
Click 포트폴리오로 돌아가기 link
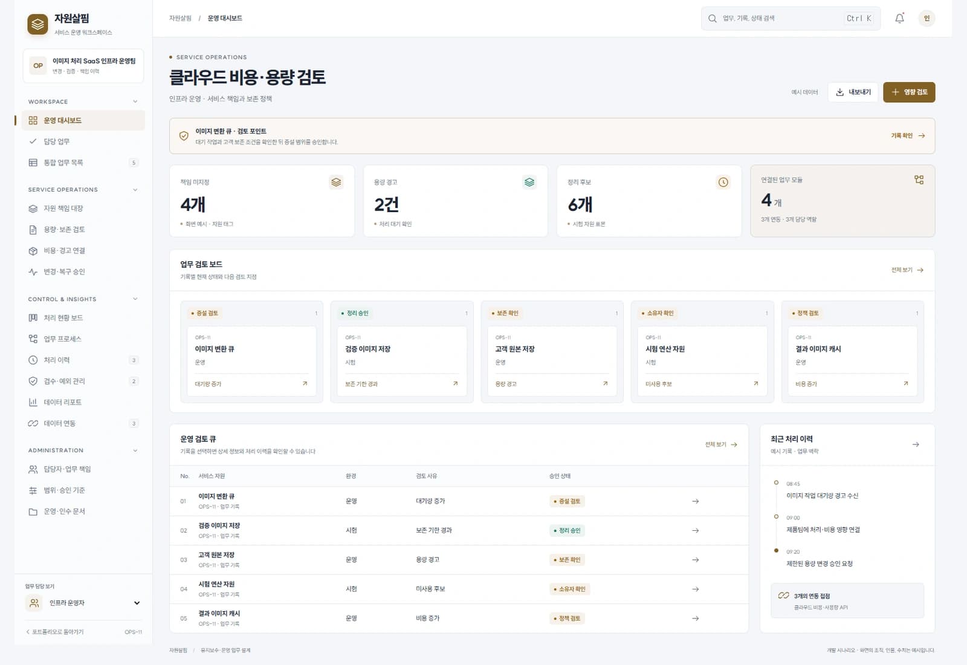pyautogui.click(x=54, y=632)
